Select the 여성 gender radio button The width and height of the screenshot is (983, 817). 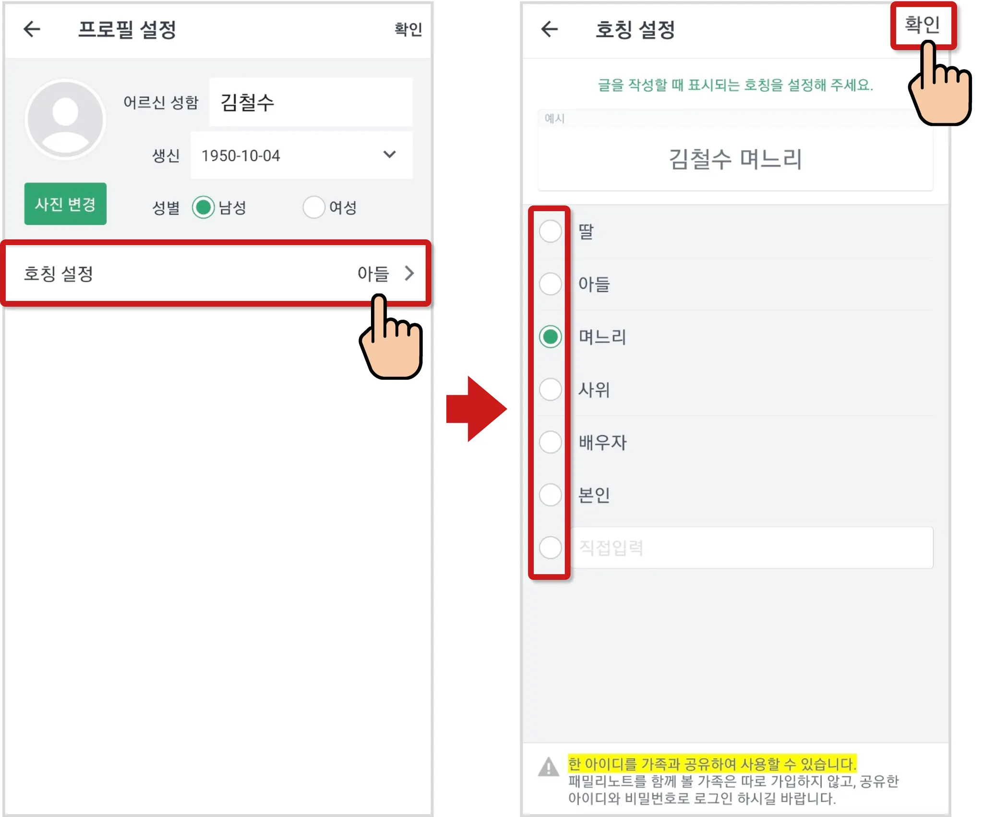tap(314, 207)
